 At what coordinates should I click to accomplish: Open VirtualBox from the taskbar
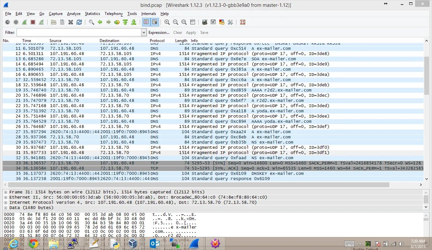(x=133, y=244)
